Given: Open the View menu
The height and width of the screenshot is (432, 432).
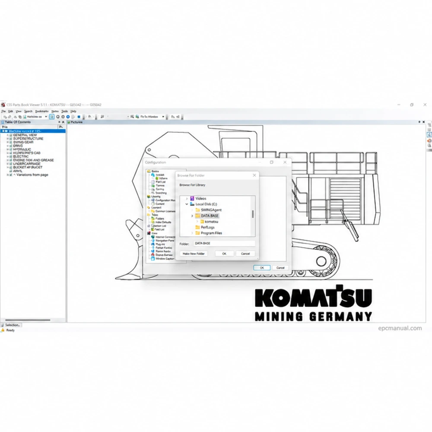Looking at the screenshot, I should pyautogui.click(x=19, y=111).
